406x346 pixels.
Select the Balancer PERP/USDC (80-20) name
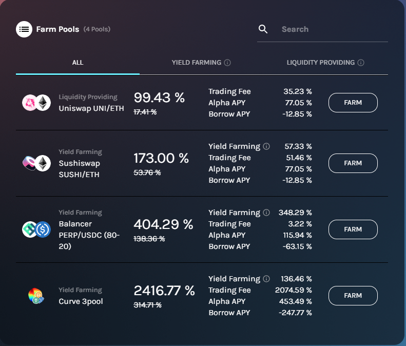[89, 235]
